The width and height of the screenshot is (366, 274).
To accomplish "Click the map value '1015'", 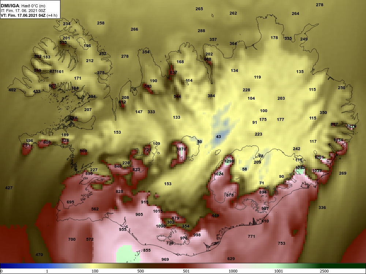I will coord(158,211).
